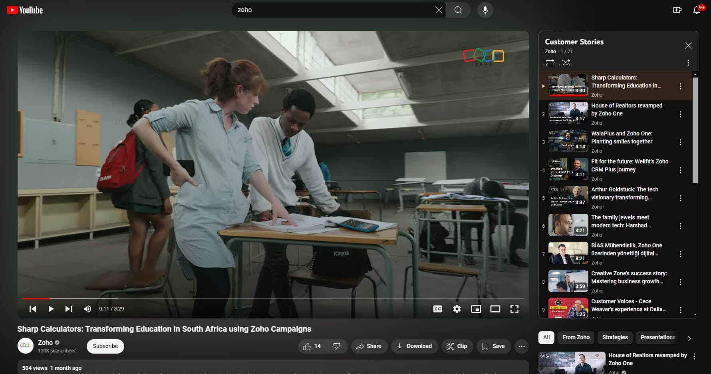The height and width of the screenshot is (374, 711).
Task: Open Zoho link in playlist header
Action: click(x=550, y=52)
